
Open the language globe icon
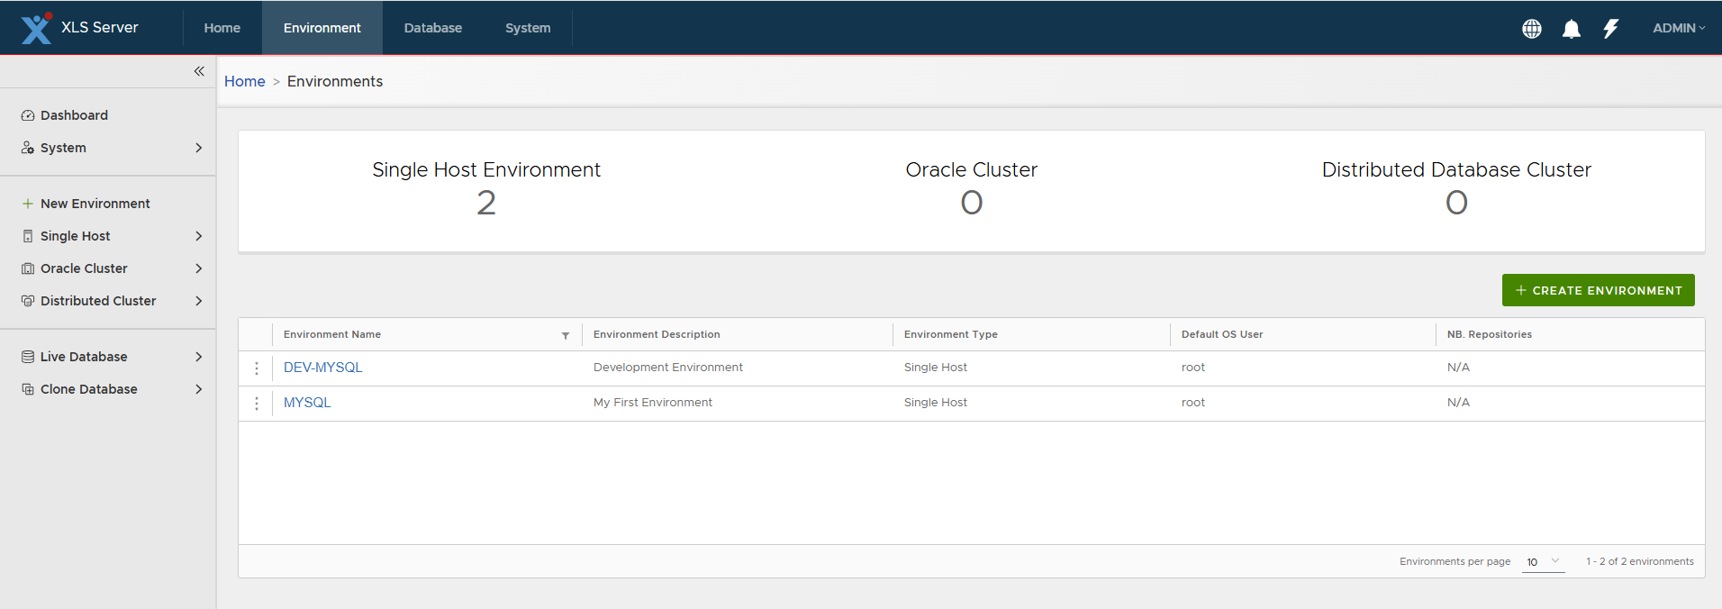(1532, 29)
